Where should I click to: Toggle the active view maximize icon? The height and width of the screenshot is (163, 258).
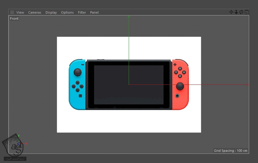246,12
